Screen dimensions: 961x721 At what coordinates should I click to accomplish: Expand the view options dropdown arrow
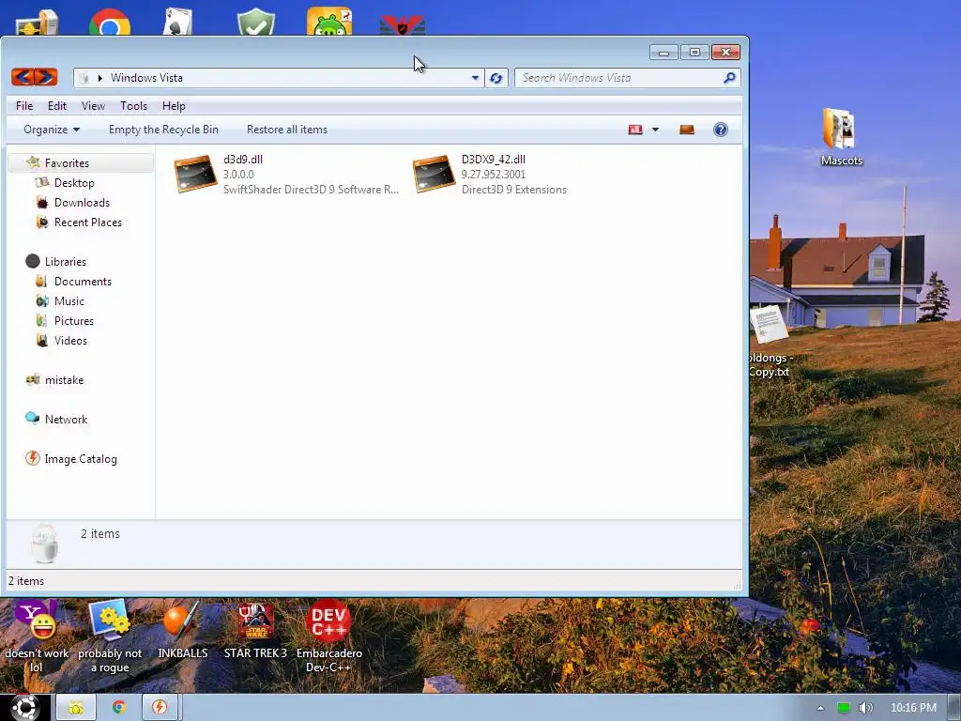point(655,130)
